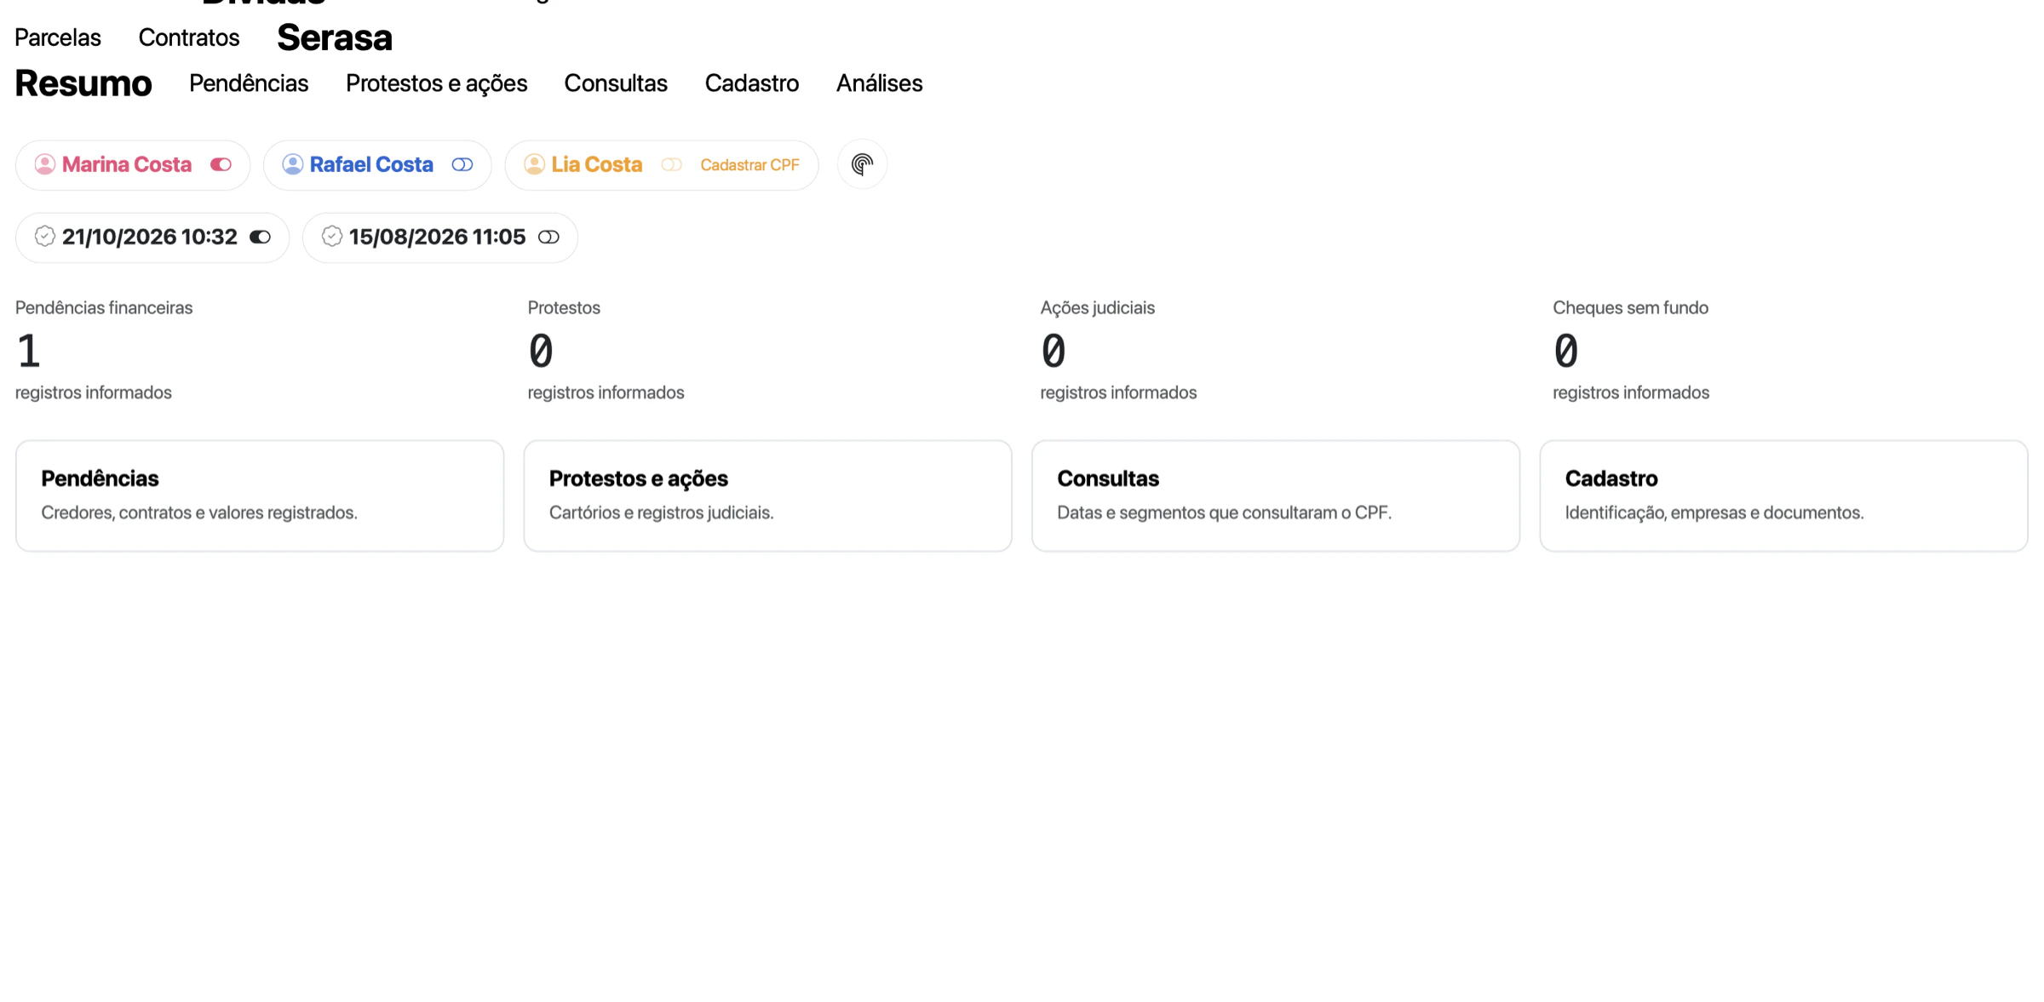
Task: Click the 21/10/2026 10:32 date text
Action: tap(150, 237)
